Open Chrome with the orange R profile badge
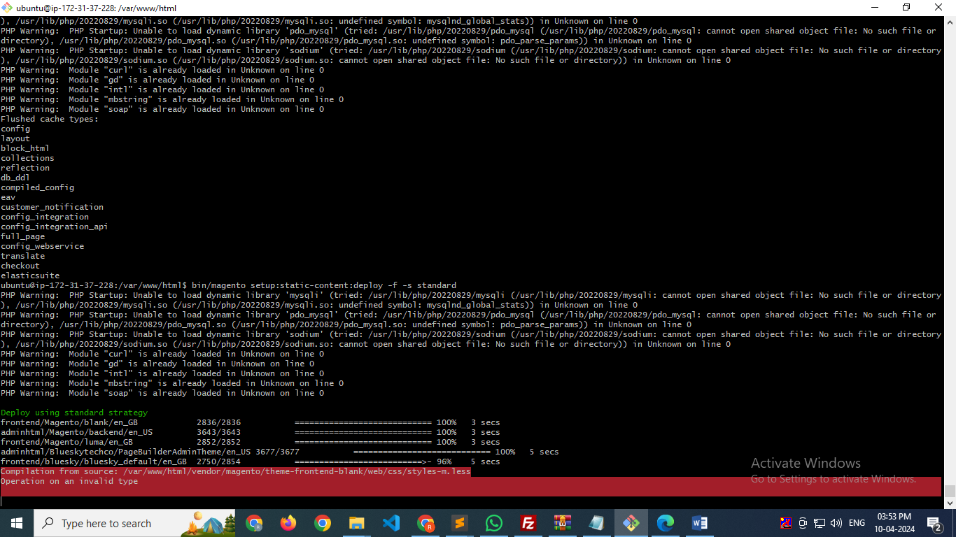Image resolution: width=956 pixels, height=537 pixels. [x=426, y=523]
